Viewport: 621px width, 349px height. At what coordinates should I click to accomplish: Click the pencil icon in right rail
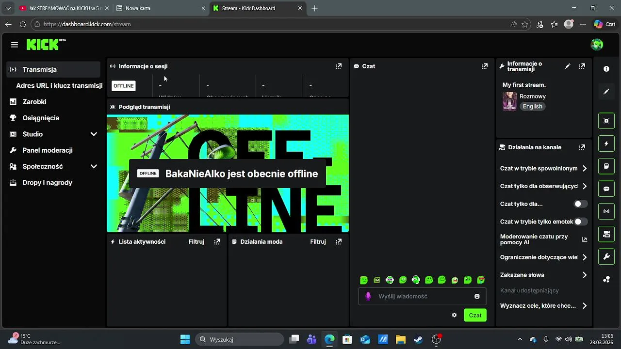pyautogui.click(x=606, y=91)
